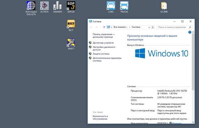This screenshot has height=128, width=199.
Task: Click the Система breadcrumb segment
Action: coord(136,27)
